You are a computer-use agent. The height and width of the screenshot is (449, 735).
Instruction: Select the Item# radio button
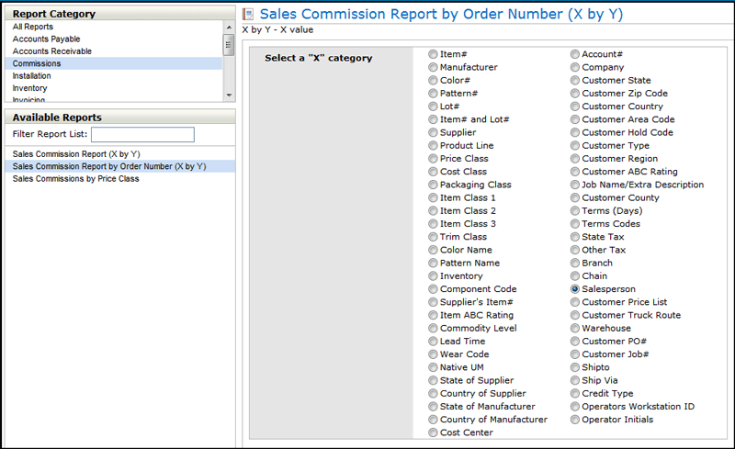pos(433,55)
